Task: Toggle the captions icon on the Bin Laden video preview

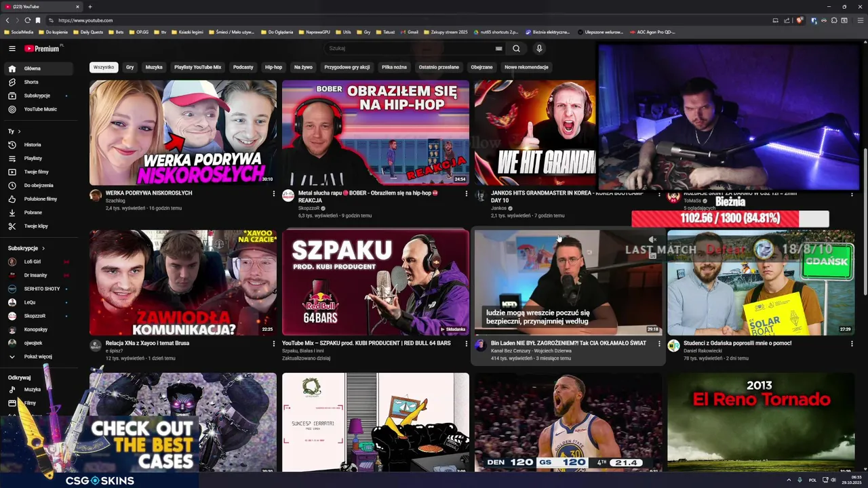Action: pyautogui.click(x=652, y=256)
